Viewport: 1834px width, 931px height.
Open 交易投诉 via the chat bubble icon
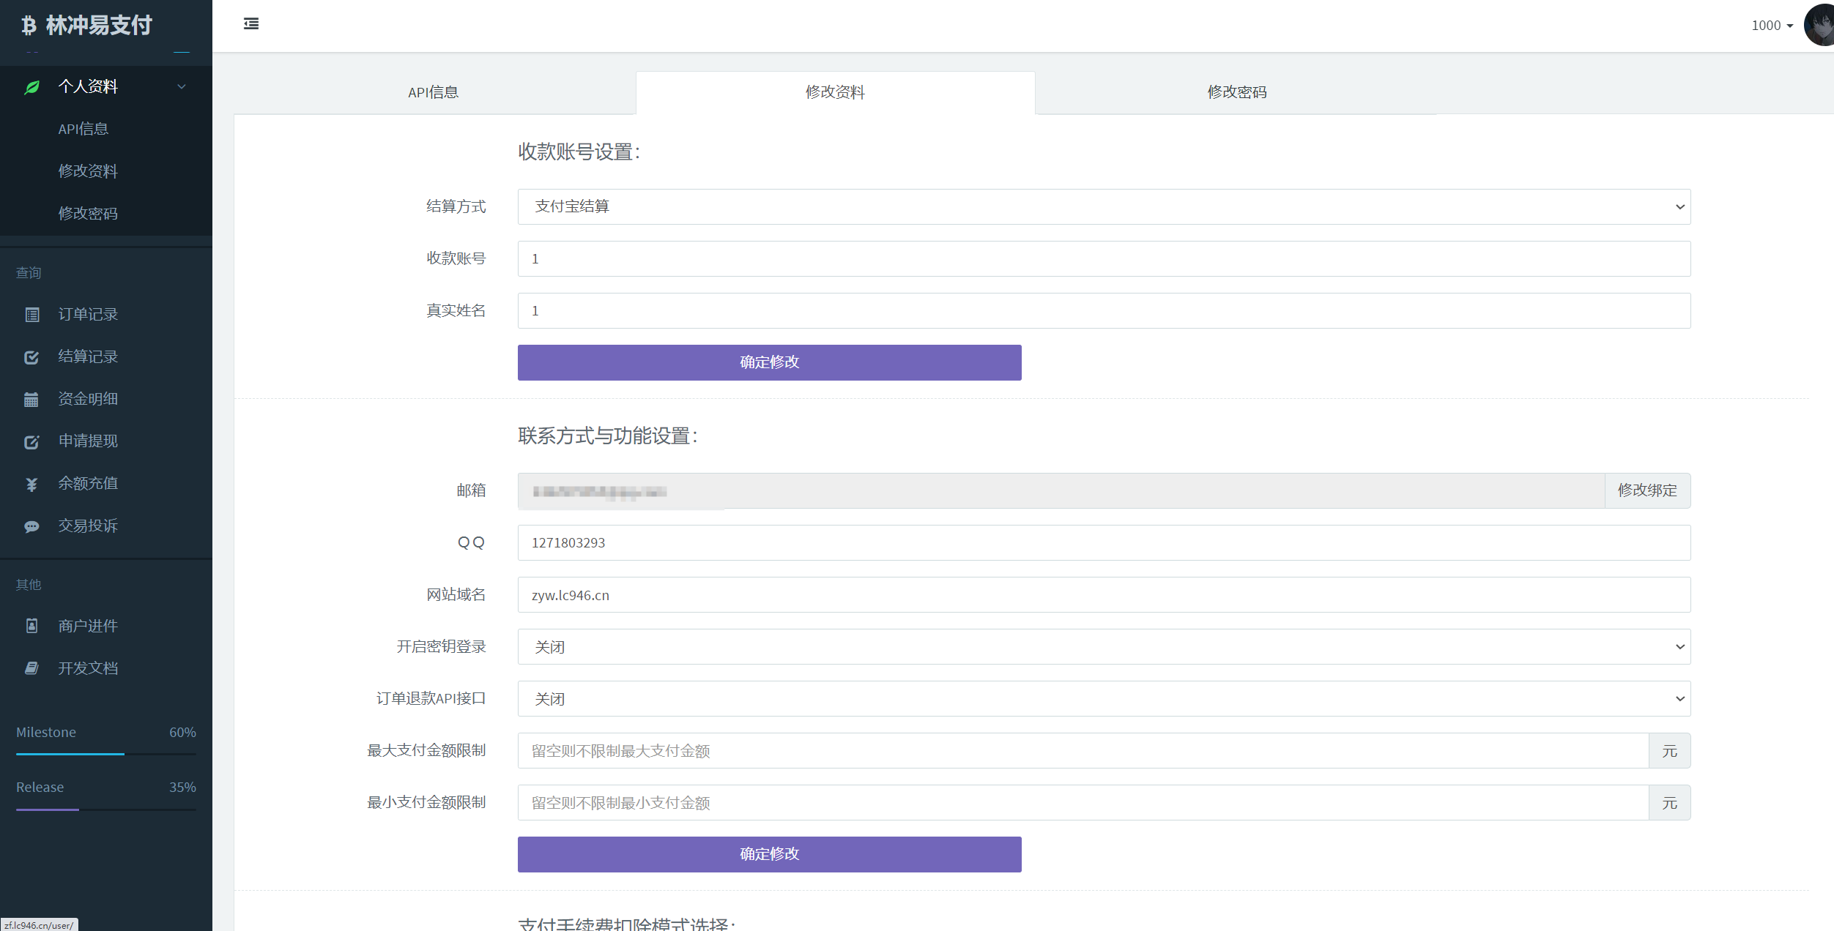point(31,526)
